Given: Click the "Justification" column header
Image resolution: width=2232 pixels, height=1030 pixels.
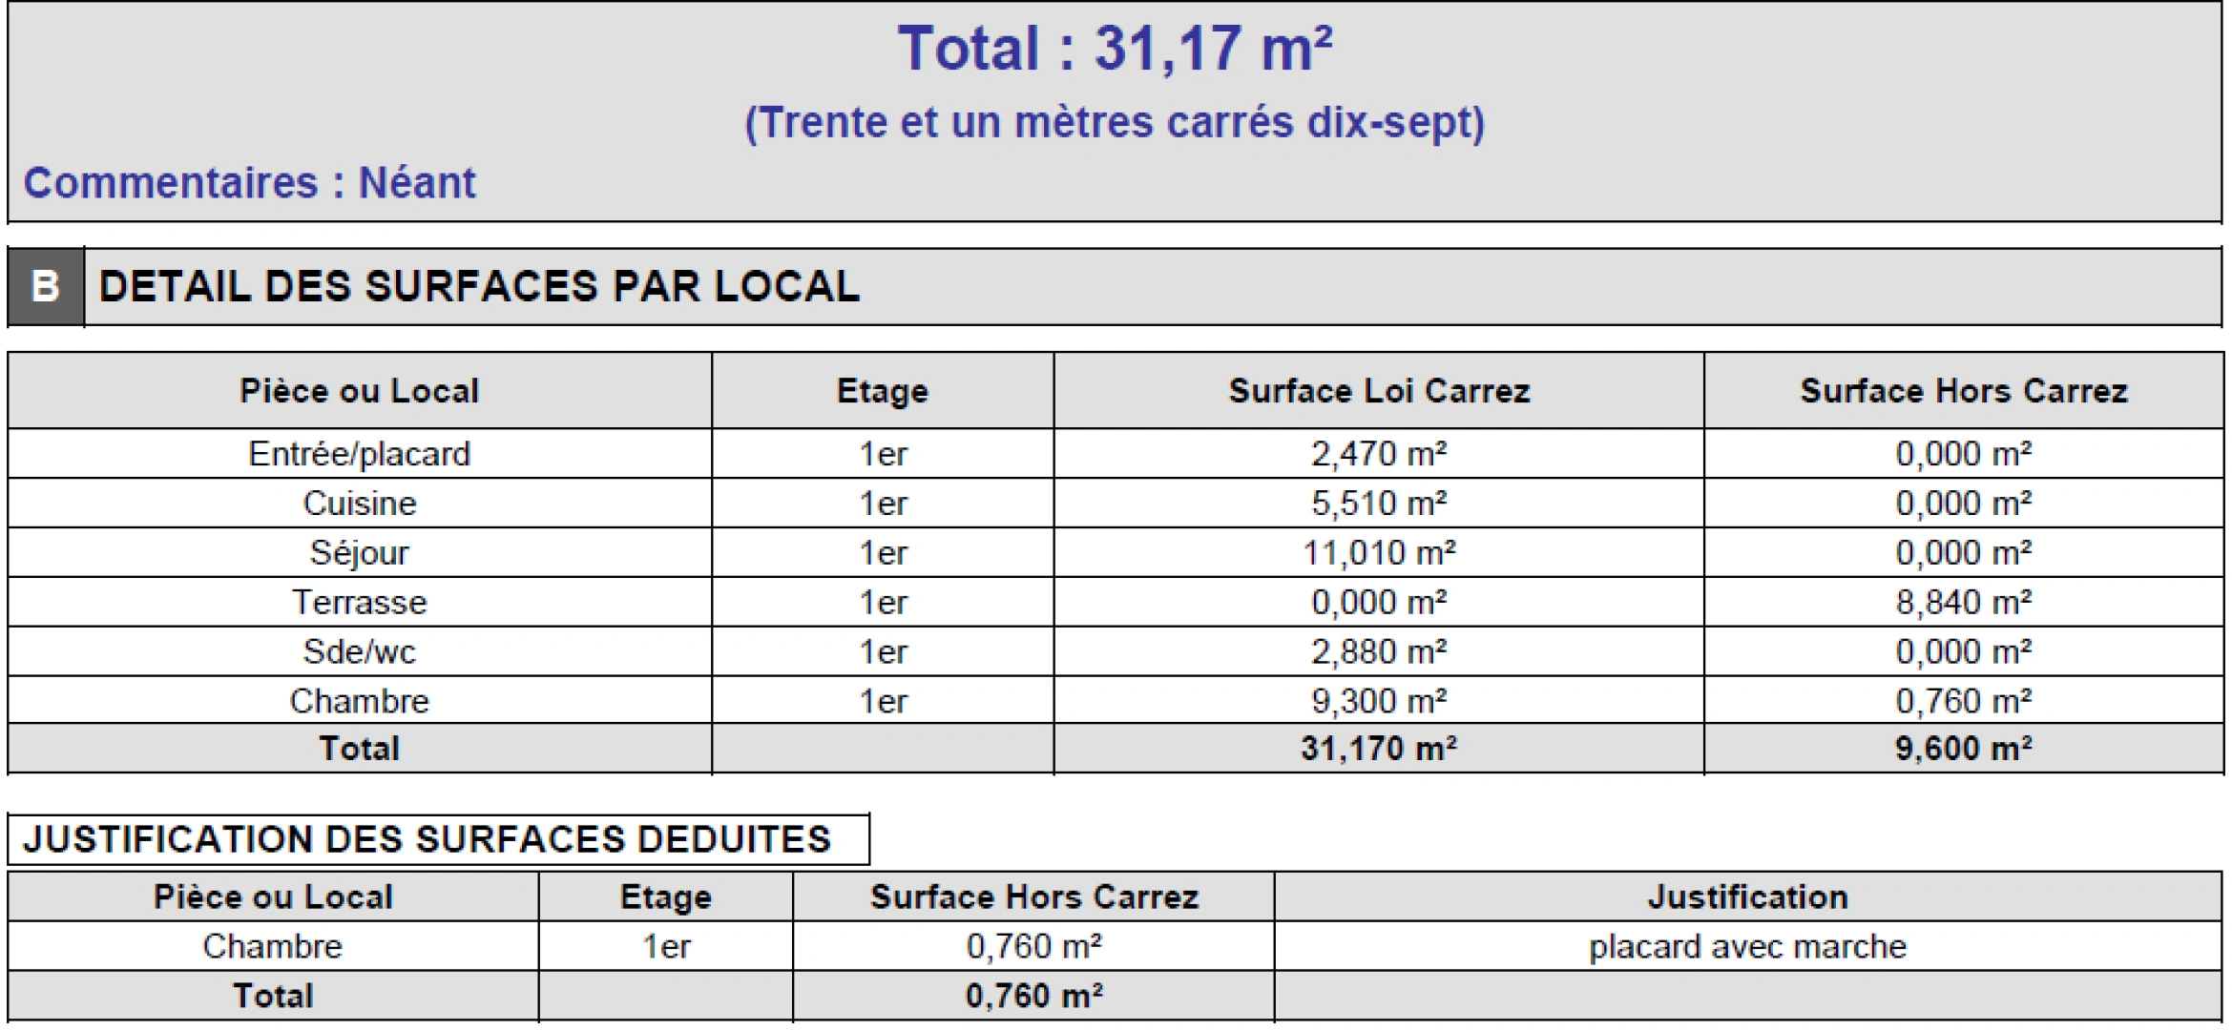Looking at the screenshot, I should (x=1748, y=897).
